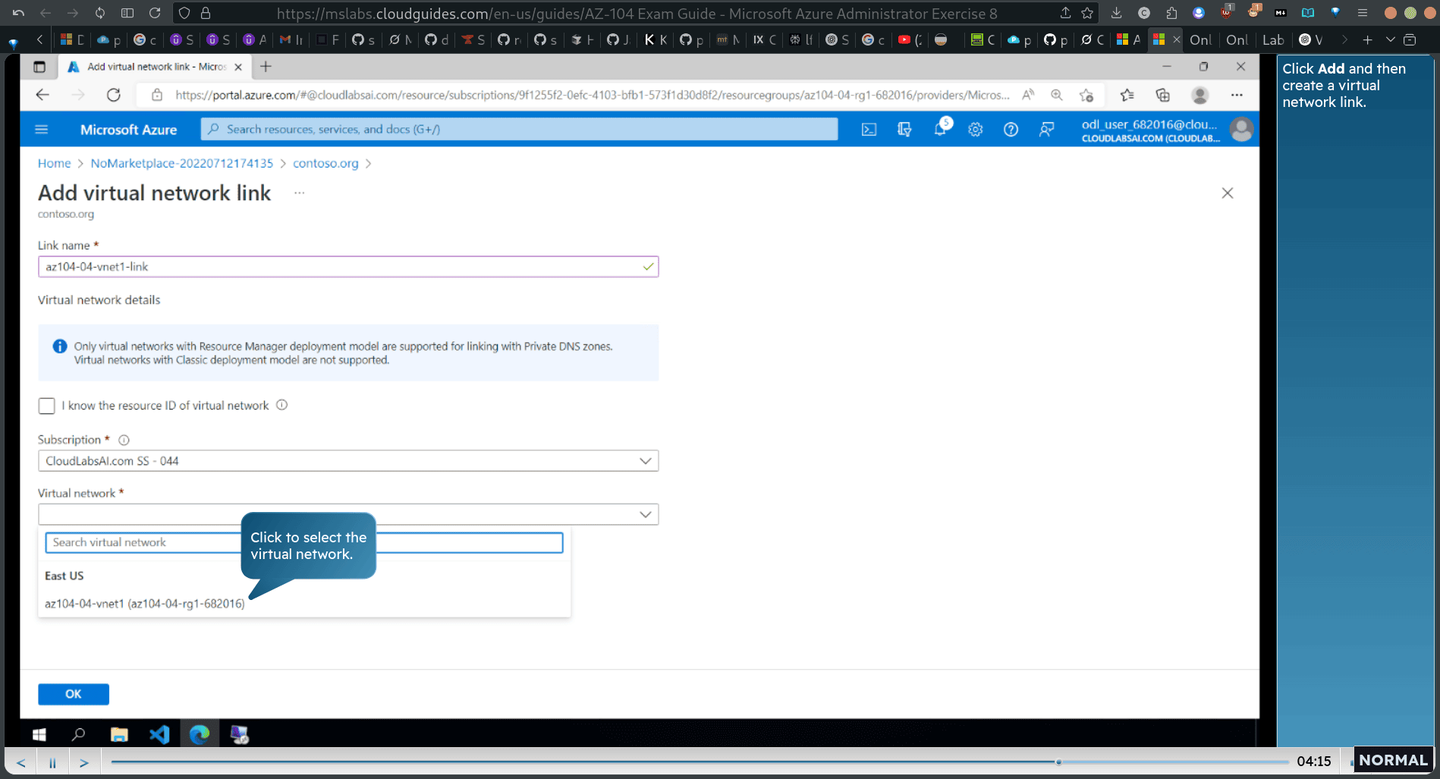
Task: Bookmark page with outer browser star
Action: pos(1087,13)
